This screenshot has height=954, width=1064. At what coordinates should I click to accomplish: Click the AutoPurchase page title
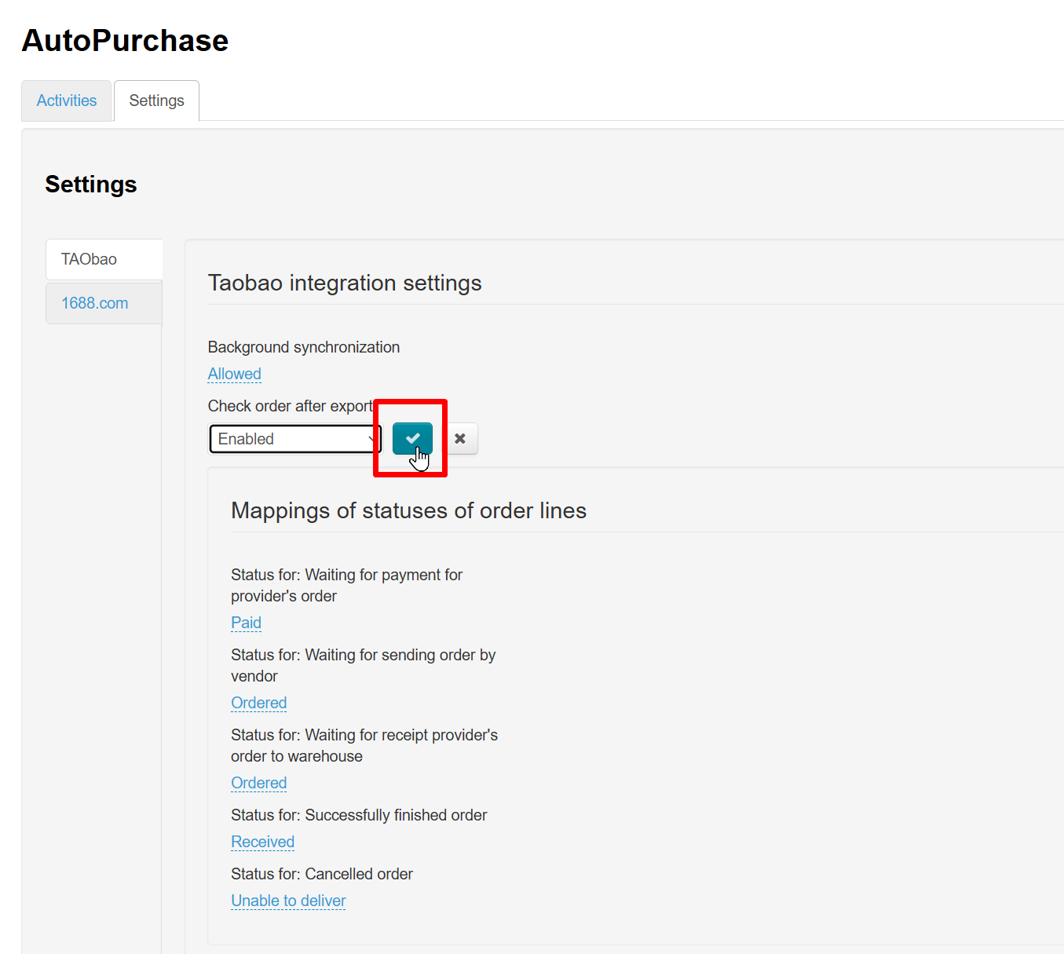(125, 41)
